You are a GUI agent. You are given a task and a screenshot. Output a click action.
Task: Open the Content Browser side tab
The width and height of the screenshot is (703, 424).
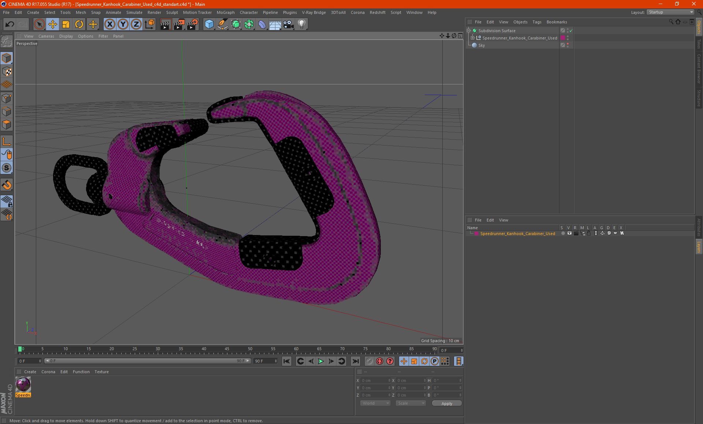(x=699, y=69)
